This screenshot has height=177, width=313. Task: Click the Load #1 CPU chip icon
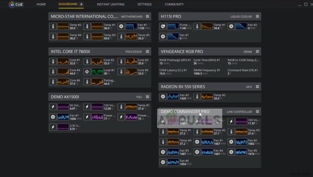(x=87, y=72)
